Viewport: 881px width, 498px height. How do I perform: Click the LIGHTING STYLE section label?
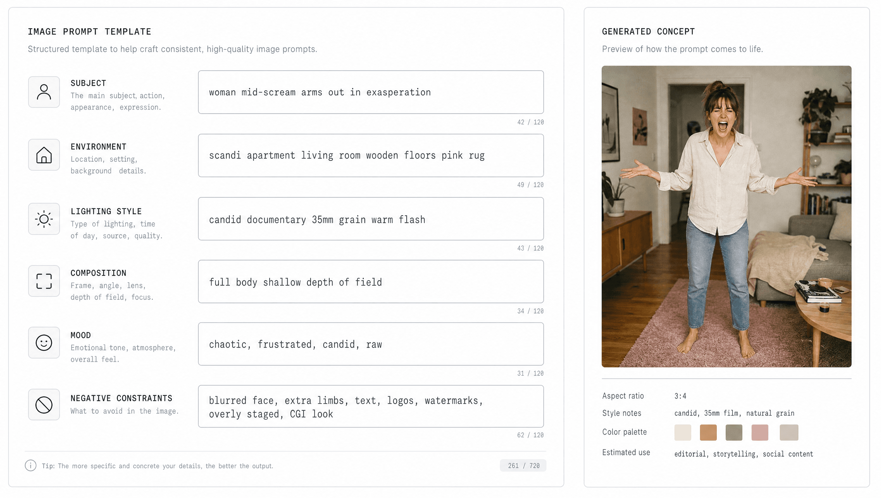click(x=106, y=211)
